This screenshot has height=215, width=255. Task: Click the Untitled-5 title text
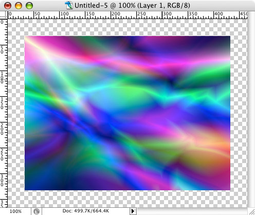tap(91, 6)
